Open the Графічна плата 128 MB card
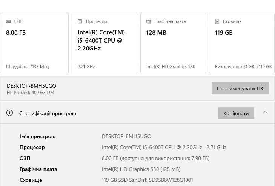 coord(173,43)
